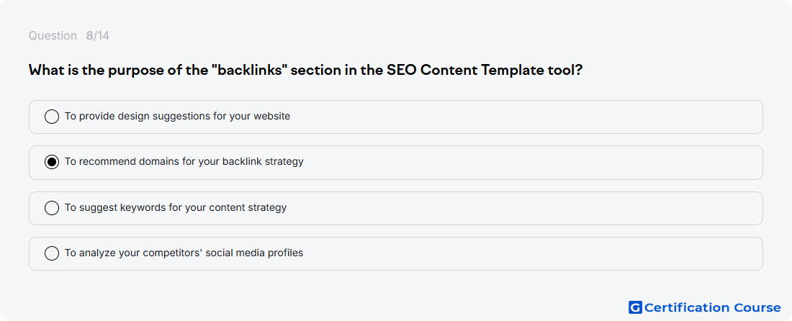Click empty space in third answer card
Viewport: 792px width, 321px height.
[x=526, y=208]
